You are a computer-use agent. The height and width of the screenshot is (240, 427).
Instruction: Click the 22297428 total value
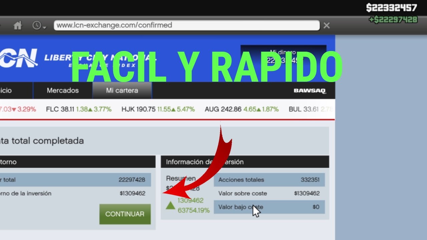132,180
